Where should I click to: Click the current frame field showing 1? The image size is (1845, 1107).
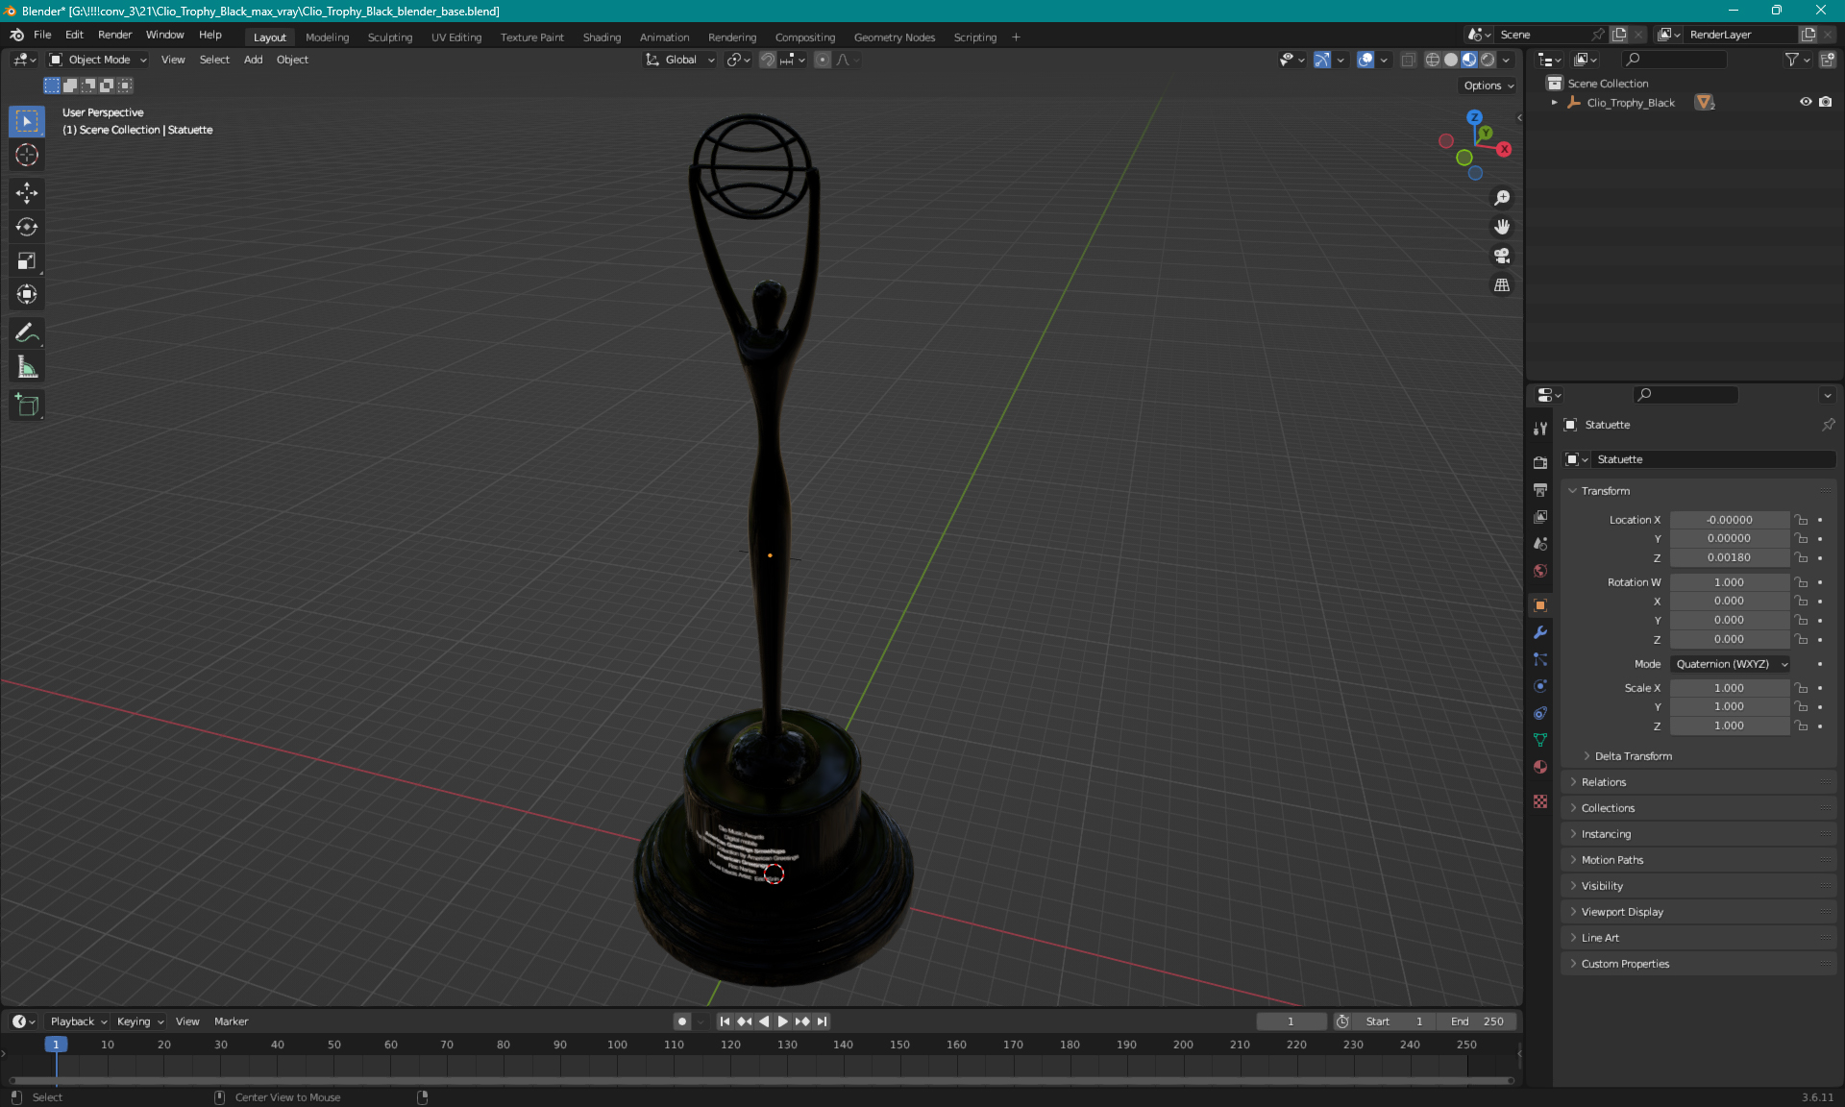coord(1291,1021)
